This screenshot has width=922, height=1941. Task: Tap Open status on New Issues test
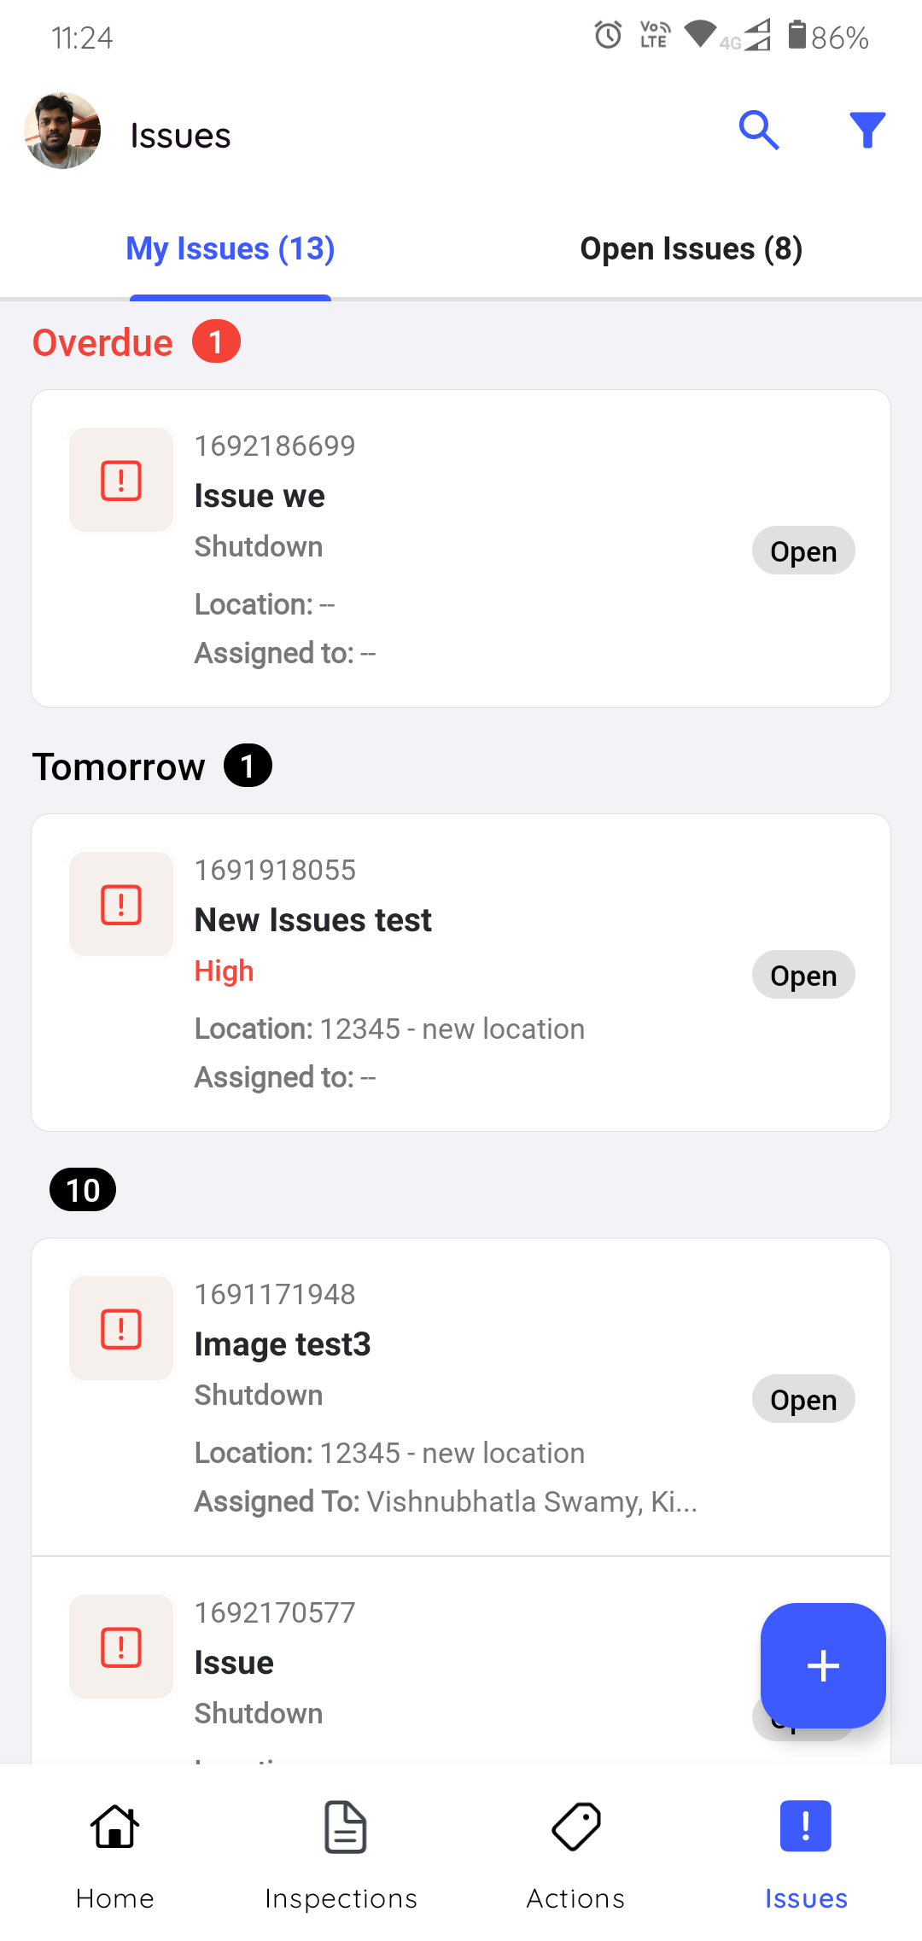pyautogui.click(x=802, y=976)
